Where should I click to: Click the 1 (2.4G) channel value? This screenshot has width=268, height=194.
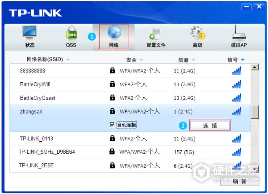click(x=183, y=112)
